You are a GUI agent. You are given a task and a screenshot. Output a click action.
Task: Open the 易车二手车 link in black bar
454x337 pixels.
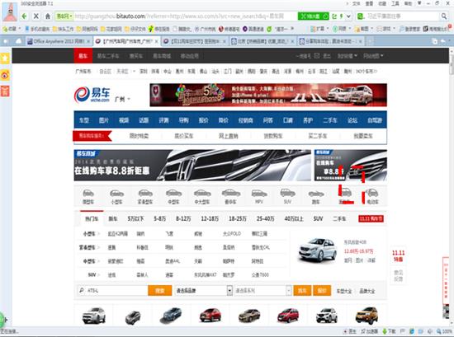coord(107,56)
